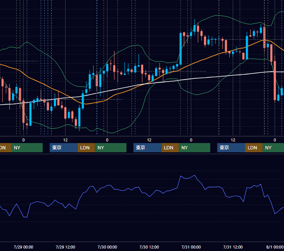Click the tall blue candle before 7/31 00:00
This screenshot has width=284, height=251.
[180, 49]
